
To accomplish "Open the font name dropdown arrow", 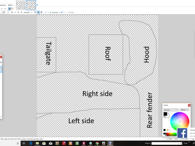I will 1,12.
